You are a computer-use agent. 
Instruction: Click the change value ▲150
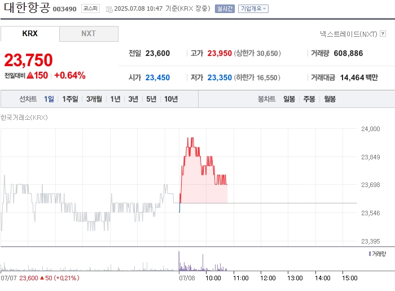[37, 75]
